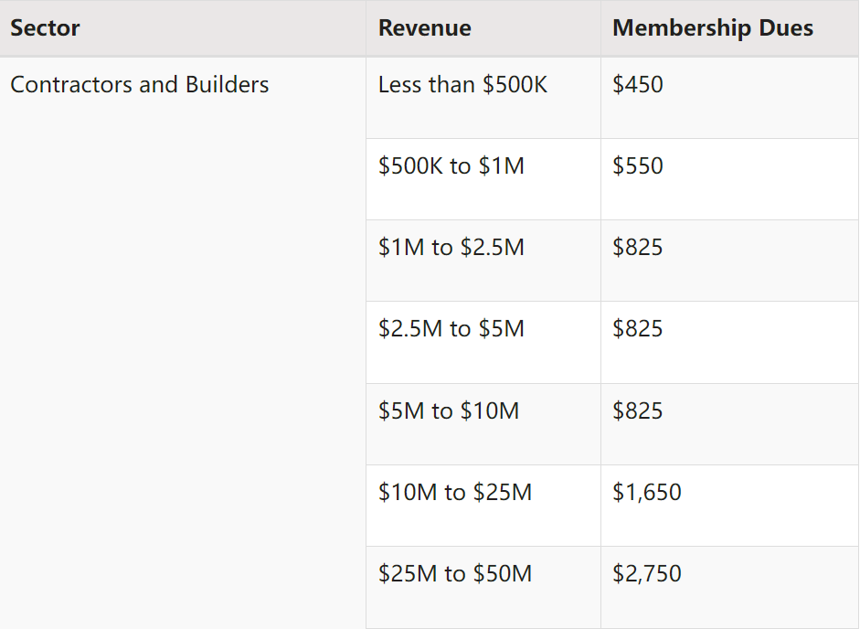Viewport: 860px width, 629px height.
Task: Select the $2,750 membership dues cell
Action: pyautogui.click(x=647, y=573)
